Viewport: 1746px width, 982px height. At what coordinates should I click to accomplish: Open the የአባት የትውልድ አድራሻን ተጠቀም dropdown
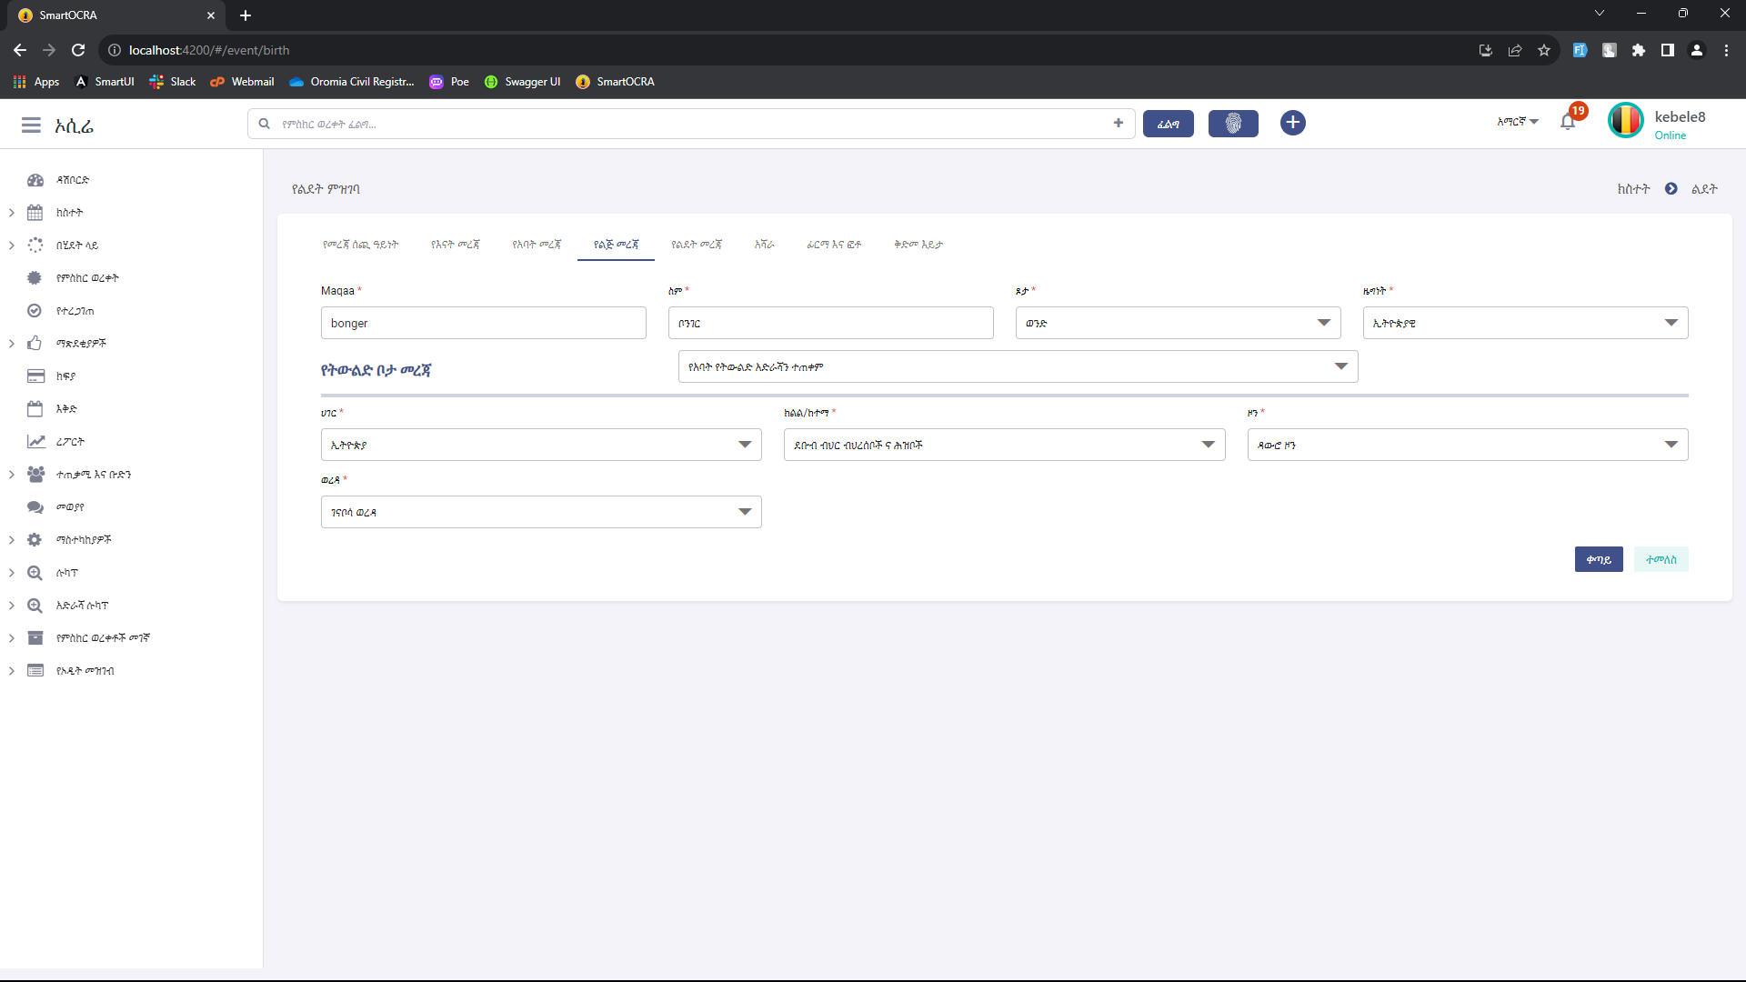point(1018,366)
